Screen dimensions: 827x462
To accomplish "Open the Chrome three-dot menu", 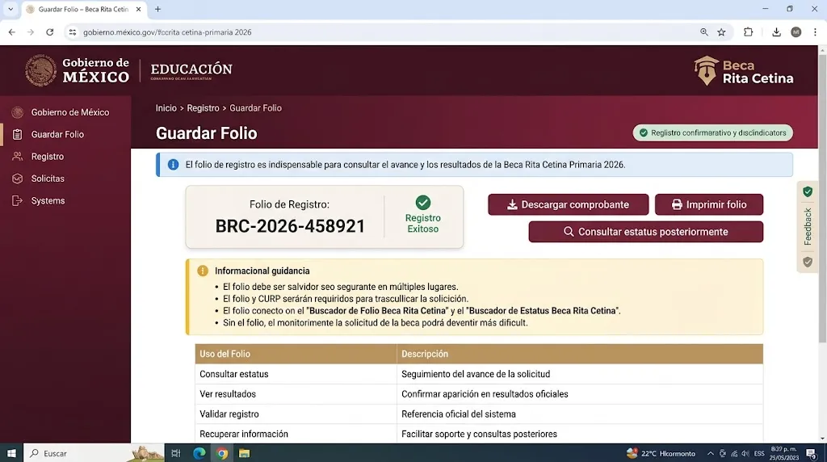I will coord(816,32).
